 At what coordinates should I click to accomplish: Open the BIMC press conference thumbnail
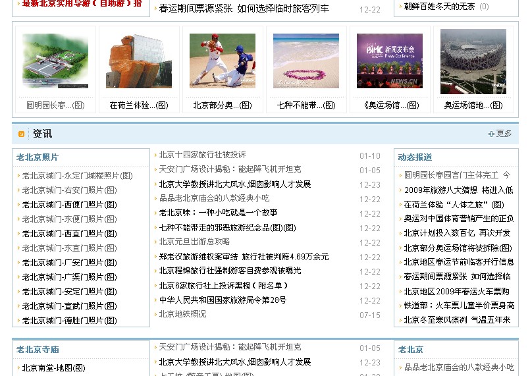click(x=390, y=61)
